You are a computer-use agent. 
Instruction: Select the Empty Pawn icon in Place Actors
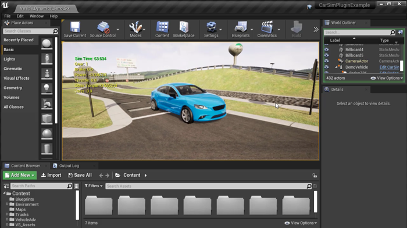coord(47,74)
